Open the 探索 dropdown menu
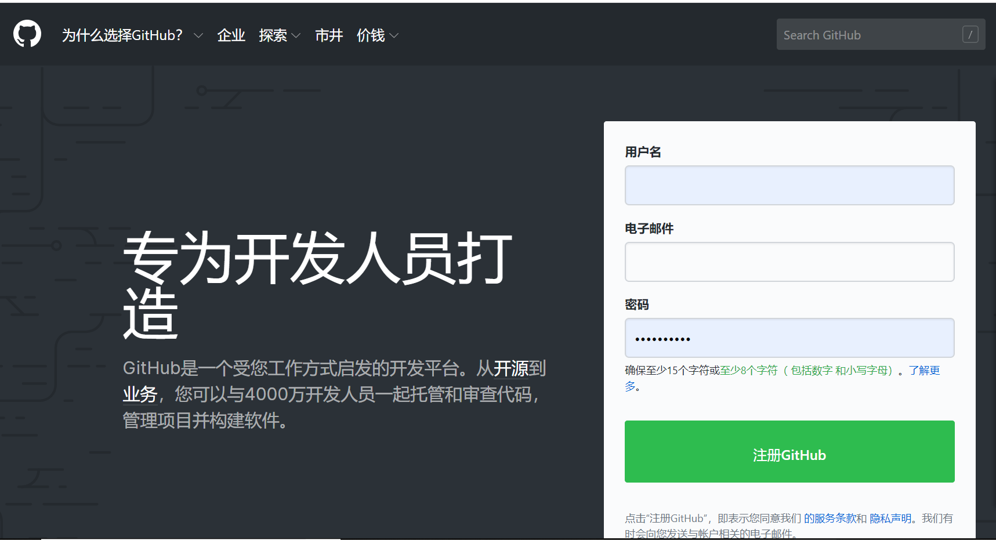The image size is (996, 540). tap(280, 35)
